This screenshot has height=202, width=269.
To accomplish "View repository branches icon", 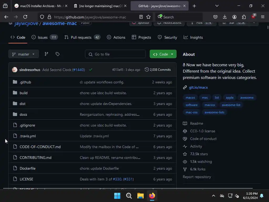I will (x=46, y=54).
